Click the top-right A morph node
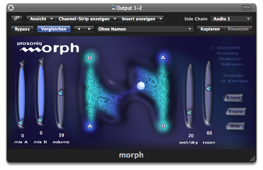 [163, 58]
